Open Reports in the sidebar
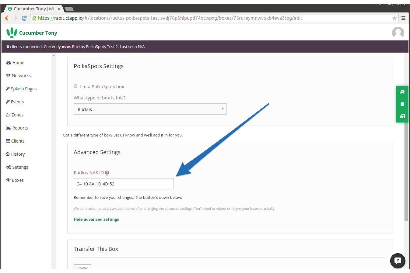410x273 pixels. pos(17,128)
